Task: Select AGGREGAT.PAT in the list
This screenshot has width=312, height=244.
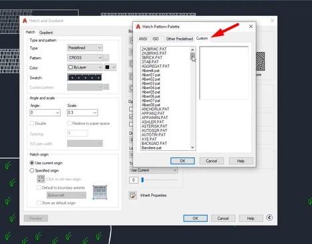Action: click(x=156, y=66)
